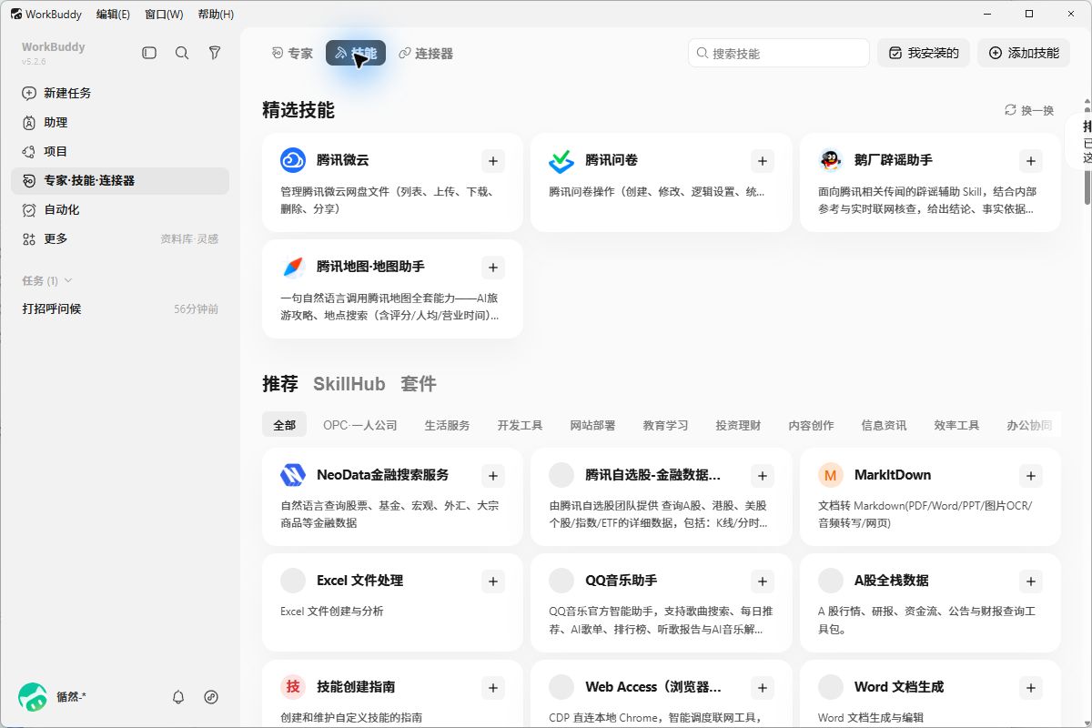Click the 鹅厂辟谣助手 penguin logo

pos(830,160)
